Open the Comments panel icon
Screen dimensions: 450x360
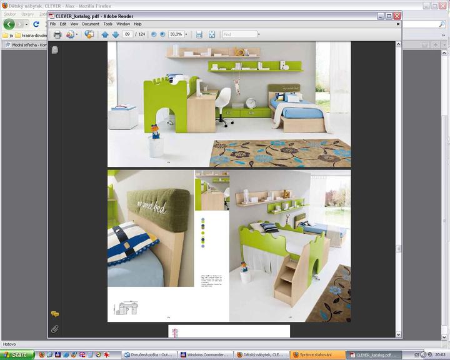click(55, 314)
